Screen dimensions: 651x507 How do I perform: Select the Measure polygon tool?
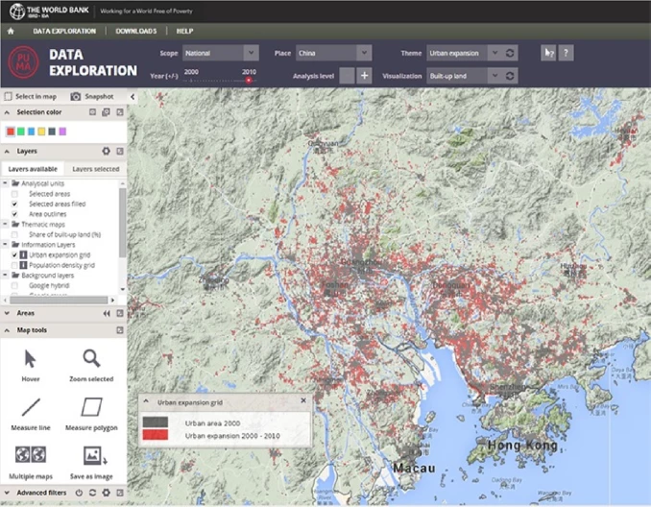click(x=91, y=414)
